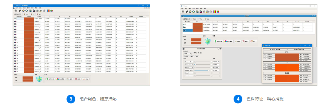330x109 pixels.
Task: Click the speech-bubble button in left window
Action: (86, 79)
